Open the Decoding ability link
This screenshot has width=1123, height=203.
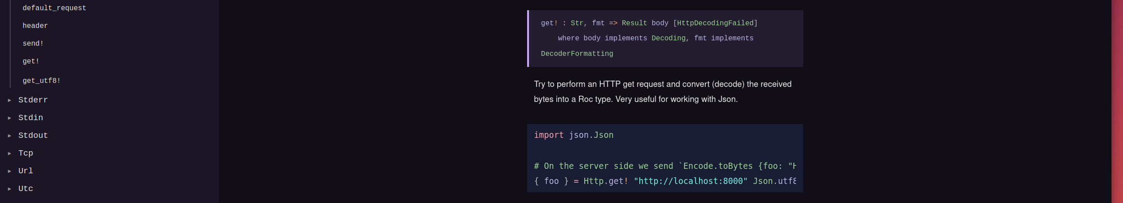pos(668,38)
